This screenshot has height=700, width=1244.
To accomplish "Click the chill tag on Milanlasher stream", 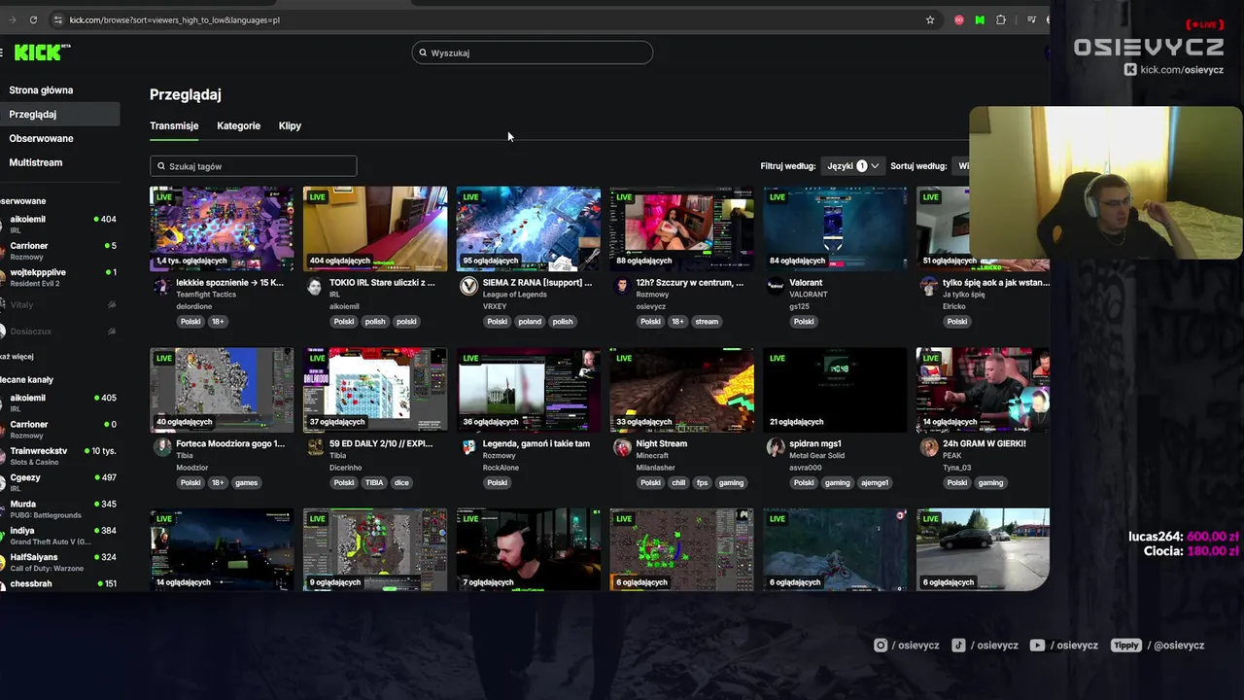I will [x=678, y=483].
